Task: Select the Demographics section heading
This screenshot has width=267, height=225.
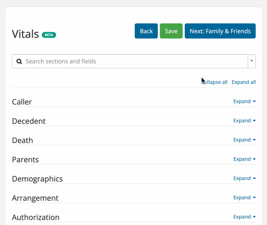Action: point(37,179)
